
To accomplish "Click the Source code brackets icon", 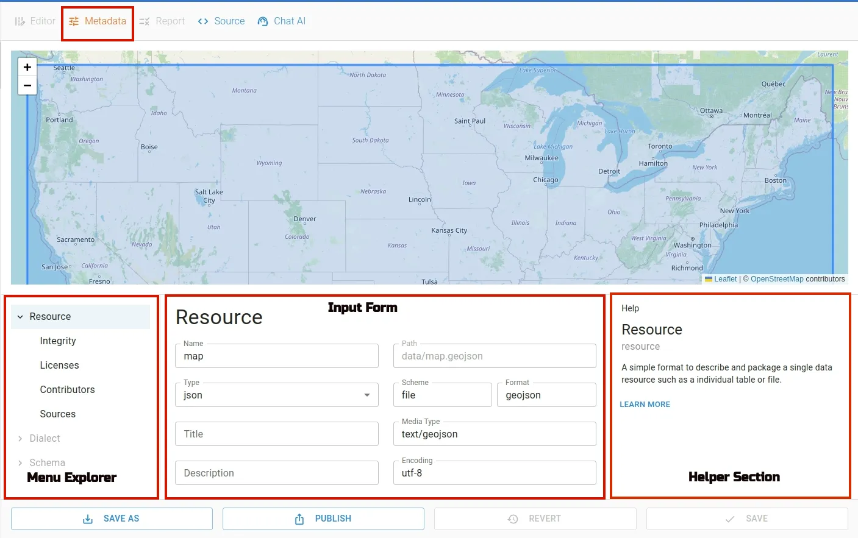I will pyautogui.click(x=203, y=21).
